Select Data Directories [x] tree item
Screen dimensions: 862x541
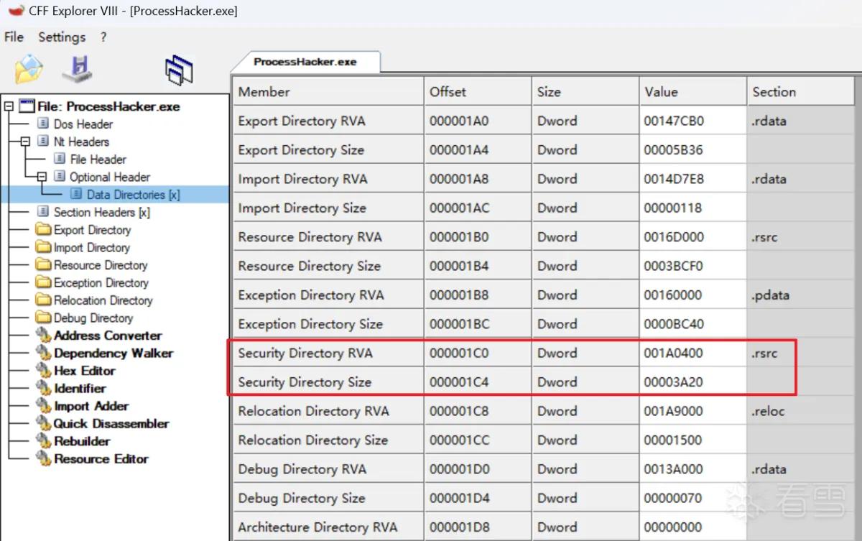(134, 195)
